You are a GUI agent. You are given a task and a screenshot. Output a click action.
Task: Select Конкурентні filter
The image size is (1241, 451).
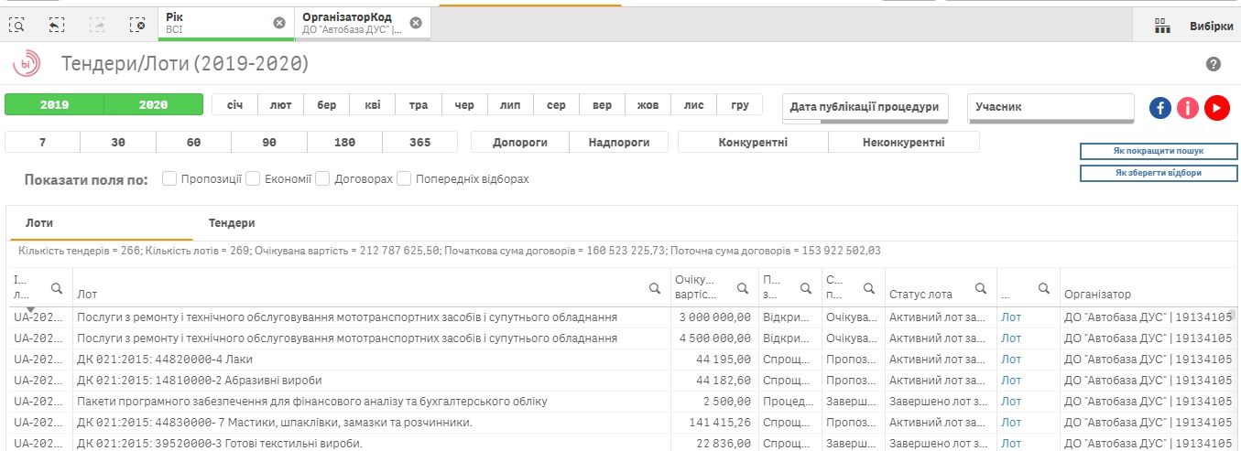coord(753,143)
